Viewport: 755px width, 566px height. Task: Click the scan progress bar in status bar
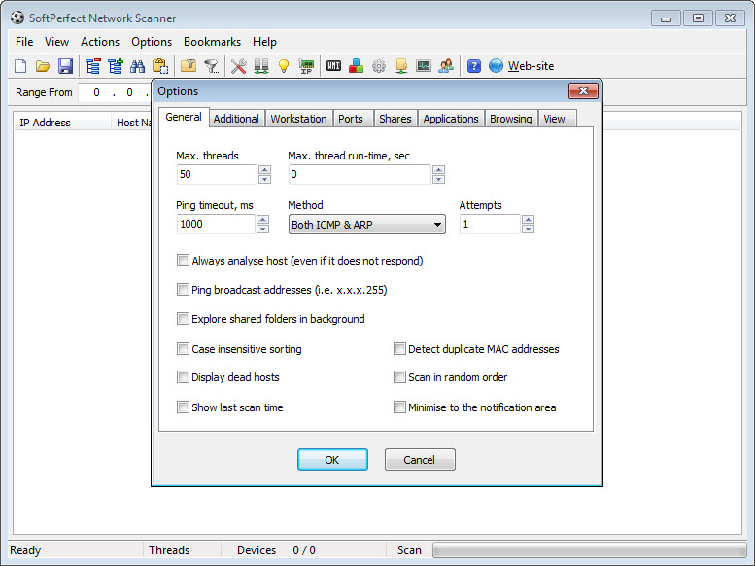click(590, 550)
